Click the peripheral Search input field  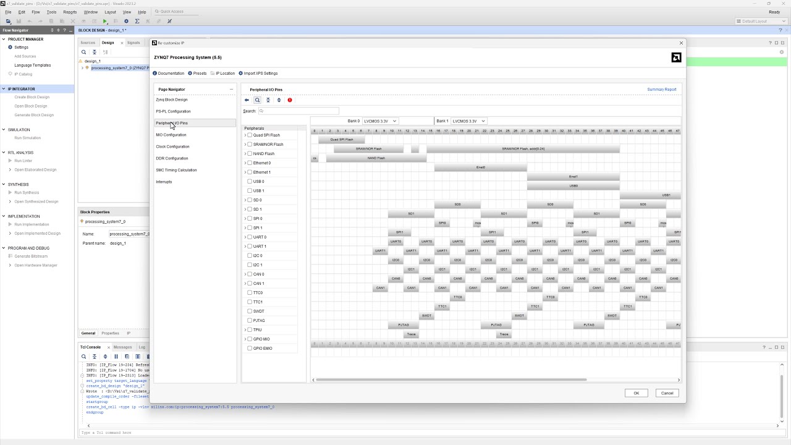click(x=298, y=111)
